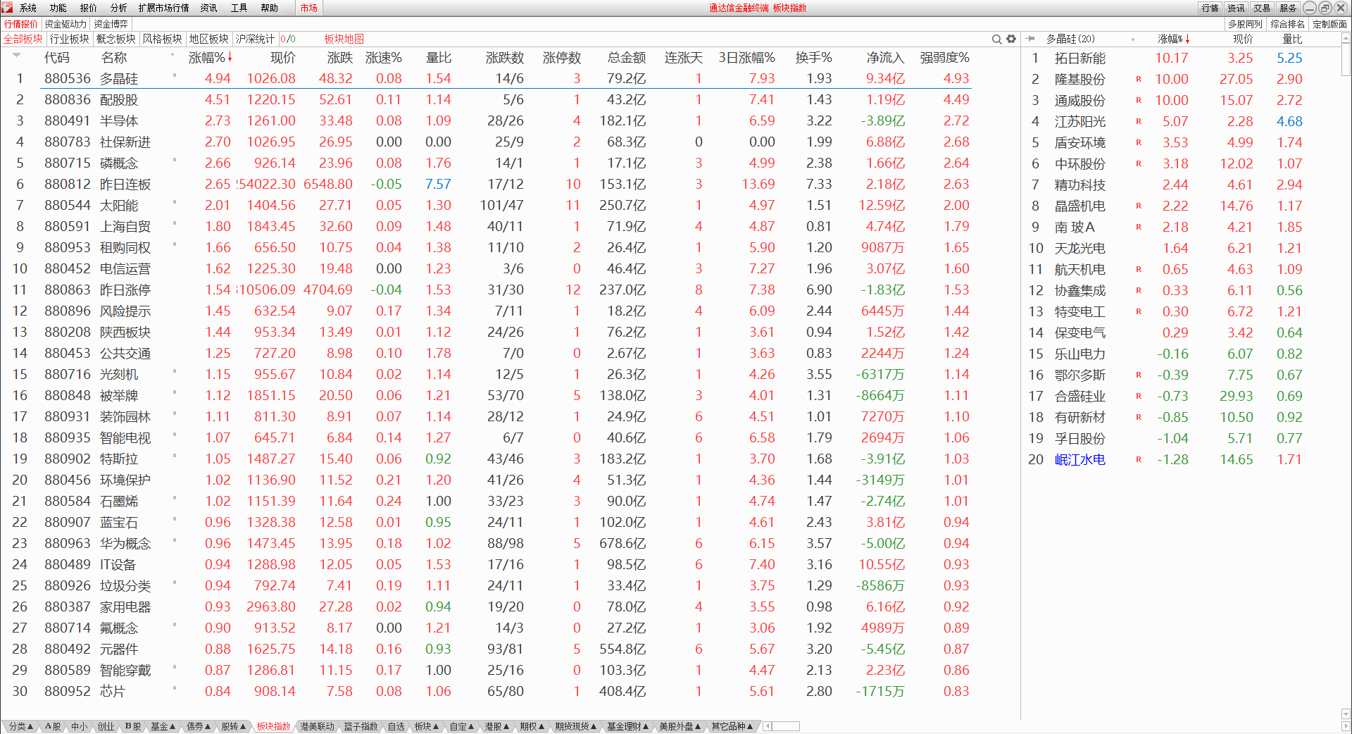Switch to the A股 bottom tab
Screen dimensions: 1352x734
click(x=53, y=726)
